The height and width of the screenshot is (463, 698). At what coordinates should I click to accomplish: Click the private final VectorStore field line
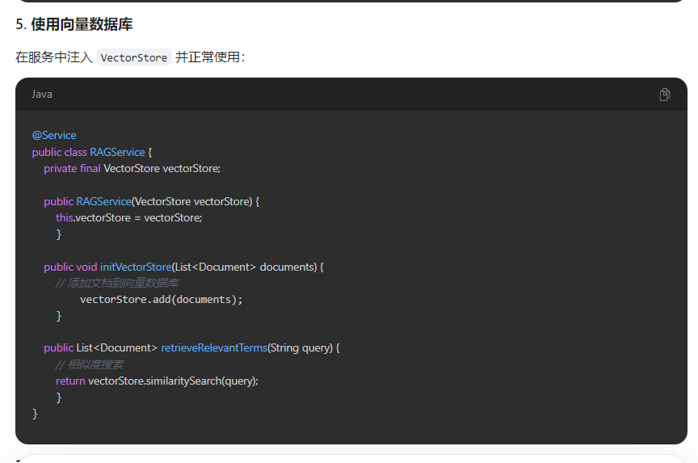point(132,169)
